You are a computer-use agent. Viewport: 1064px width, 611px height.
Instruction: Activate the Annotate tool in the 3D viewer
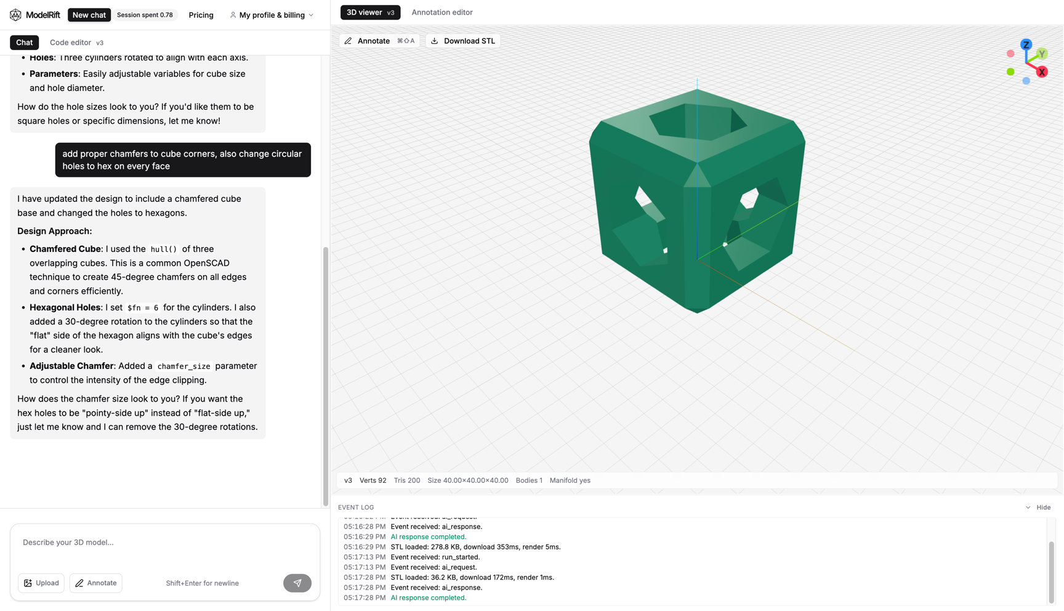pyautogui.click(x=367, y=41)
